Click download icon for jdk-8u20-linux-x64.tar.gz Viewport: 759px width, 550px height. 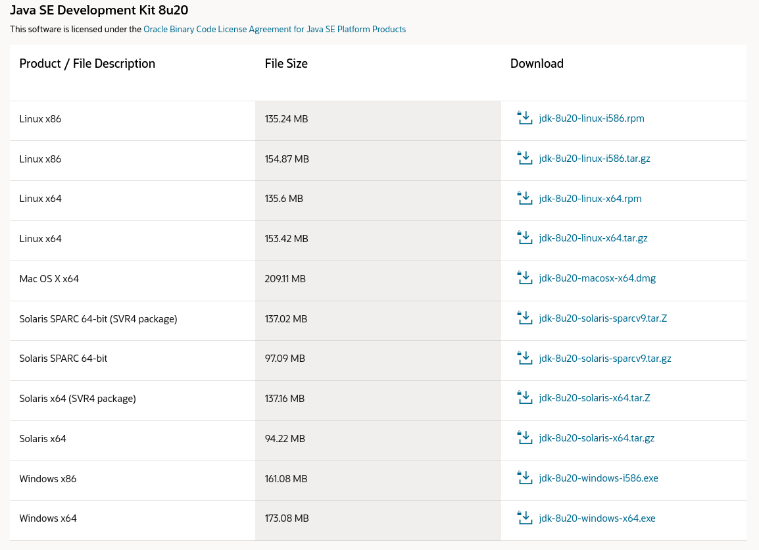click(x=525, y=238)
